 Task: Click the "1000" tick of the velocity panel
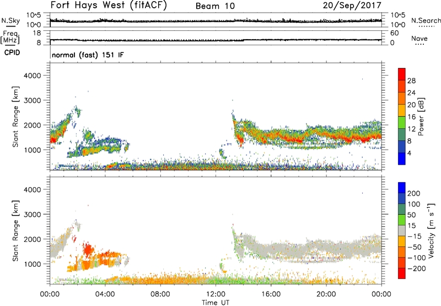[x=32, y=264]
